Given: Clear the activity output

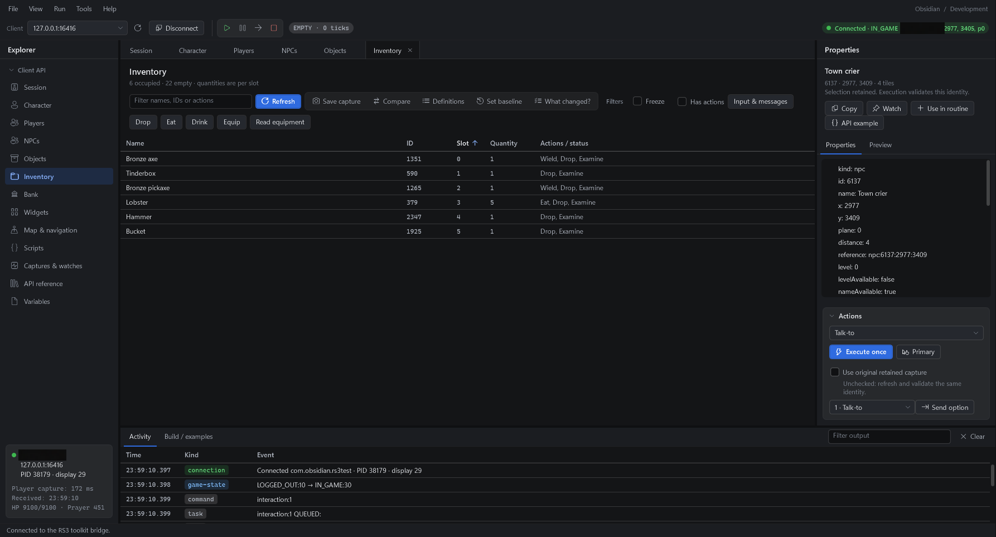Looking at the screenshot, I should [x=973, y=437].
